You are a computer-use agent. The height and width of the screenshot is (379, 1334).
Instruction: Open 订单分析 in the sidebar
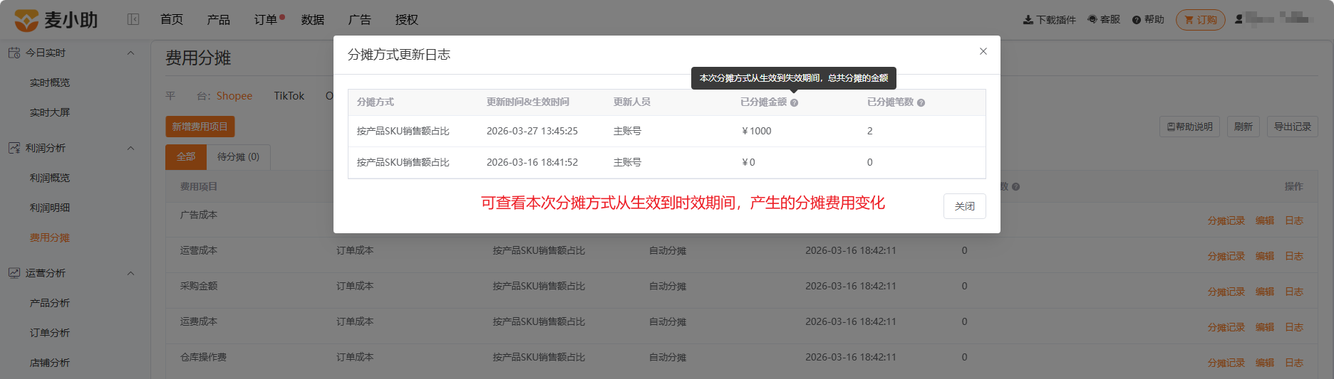coord(50,333)
